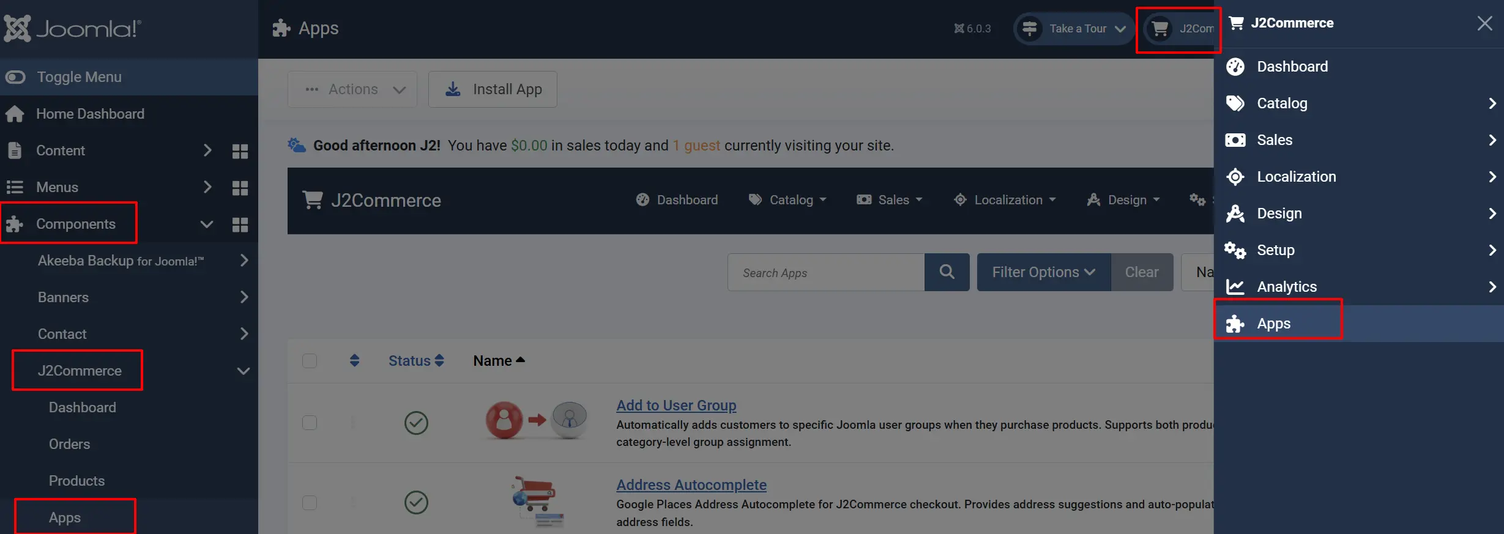Screen dimensions: 1504x534
Task: Open the Take a Tour dropdown
Action: [1073, 29]
